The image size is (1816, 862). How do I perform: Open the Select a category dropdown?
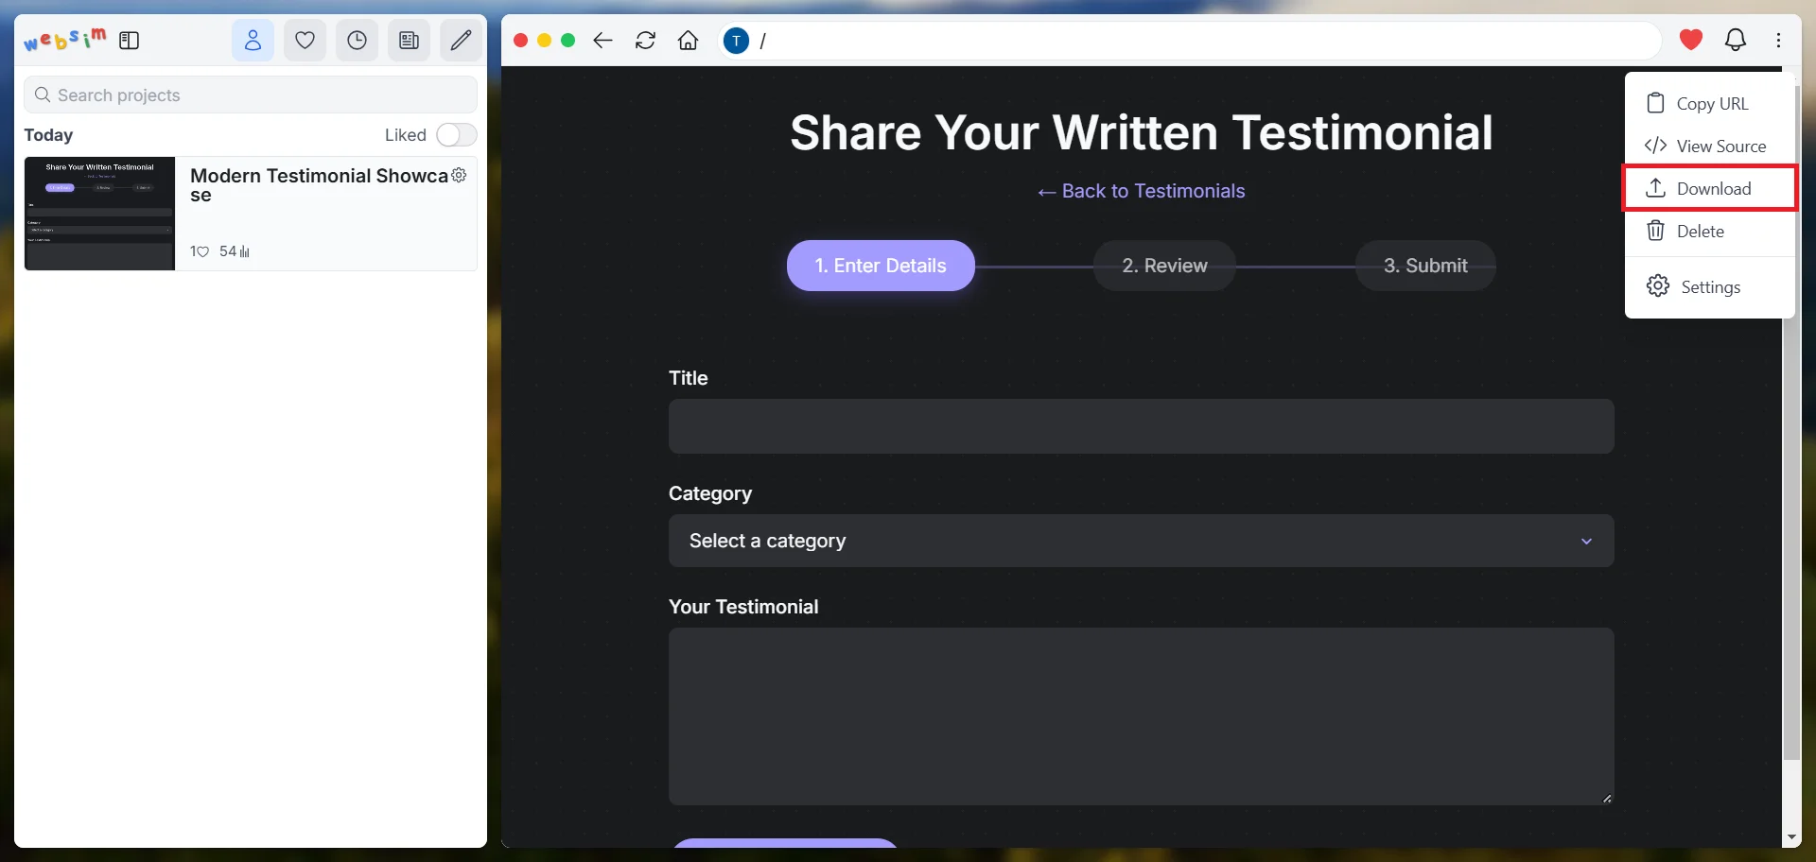(x=1141, y=541)
